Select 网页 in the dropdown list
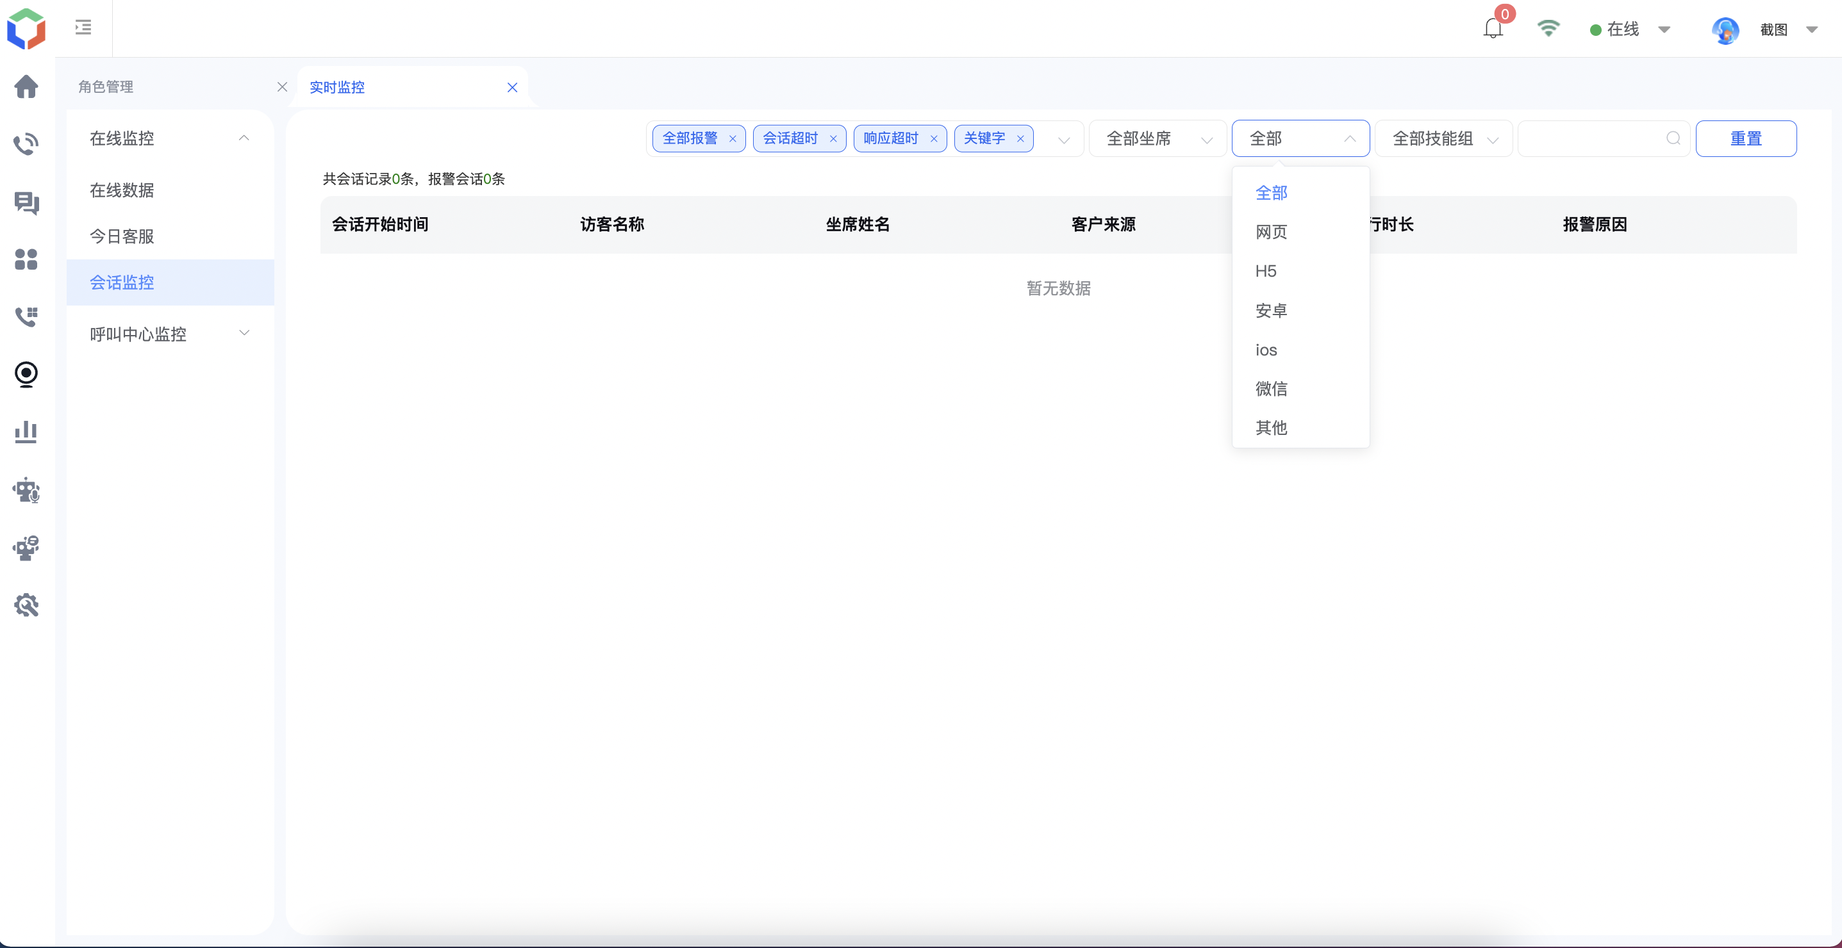The width and height of the screenshot is (1842, 948). (x=1300, y=232)
